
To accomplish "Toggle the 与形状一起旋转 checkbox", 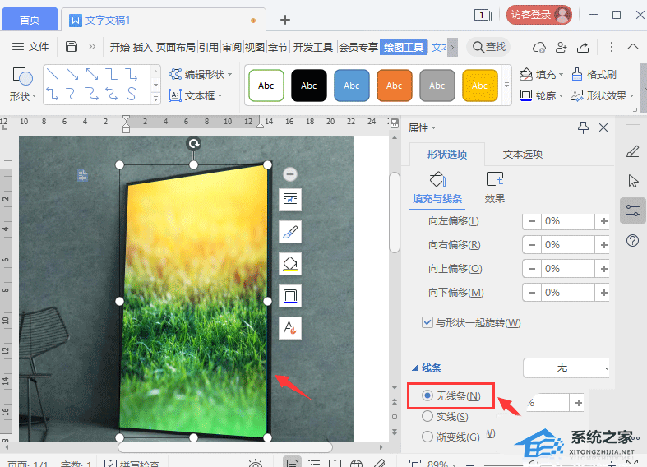I will click(427, 322).
